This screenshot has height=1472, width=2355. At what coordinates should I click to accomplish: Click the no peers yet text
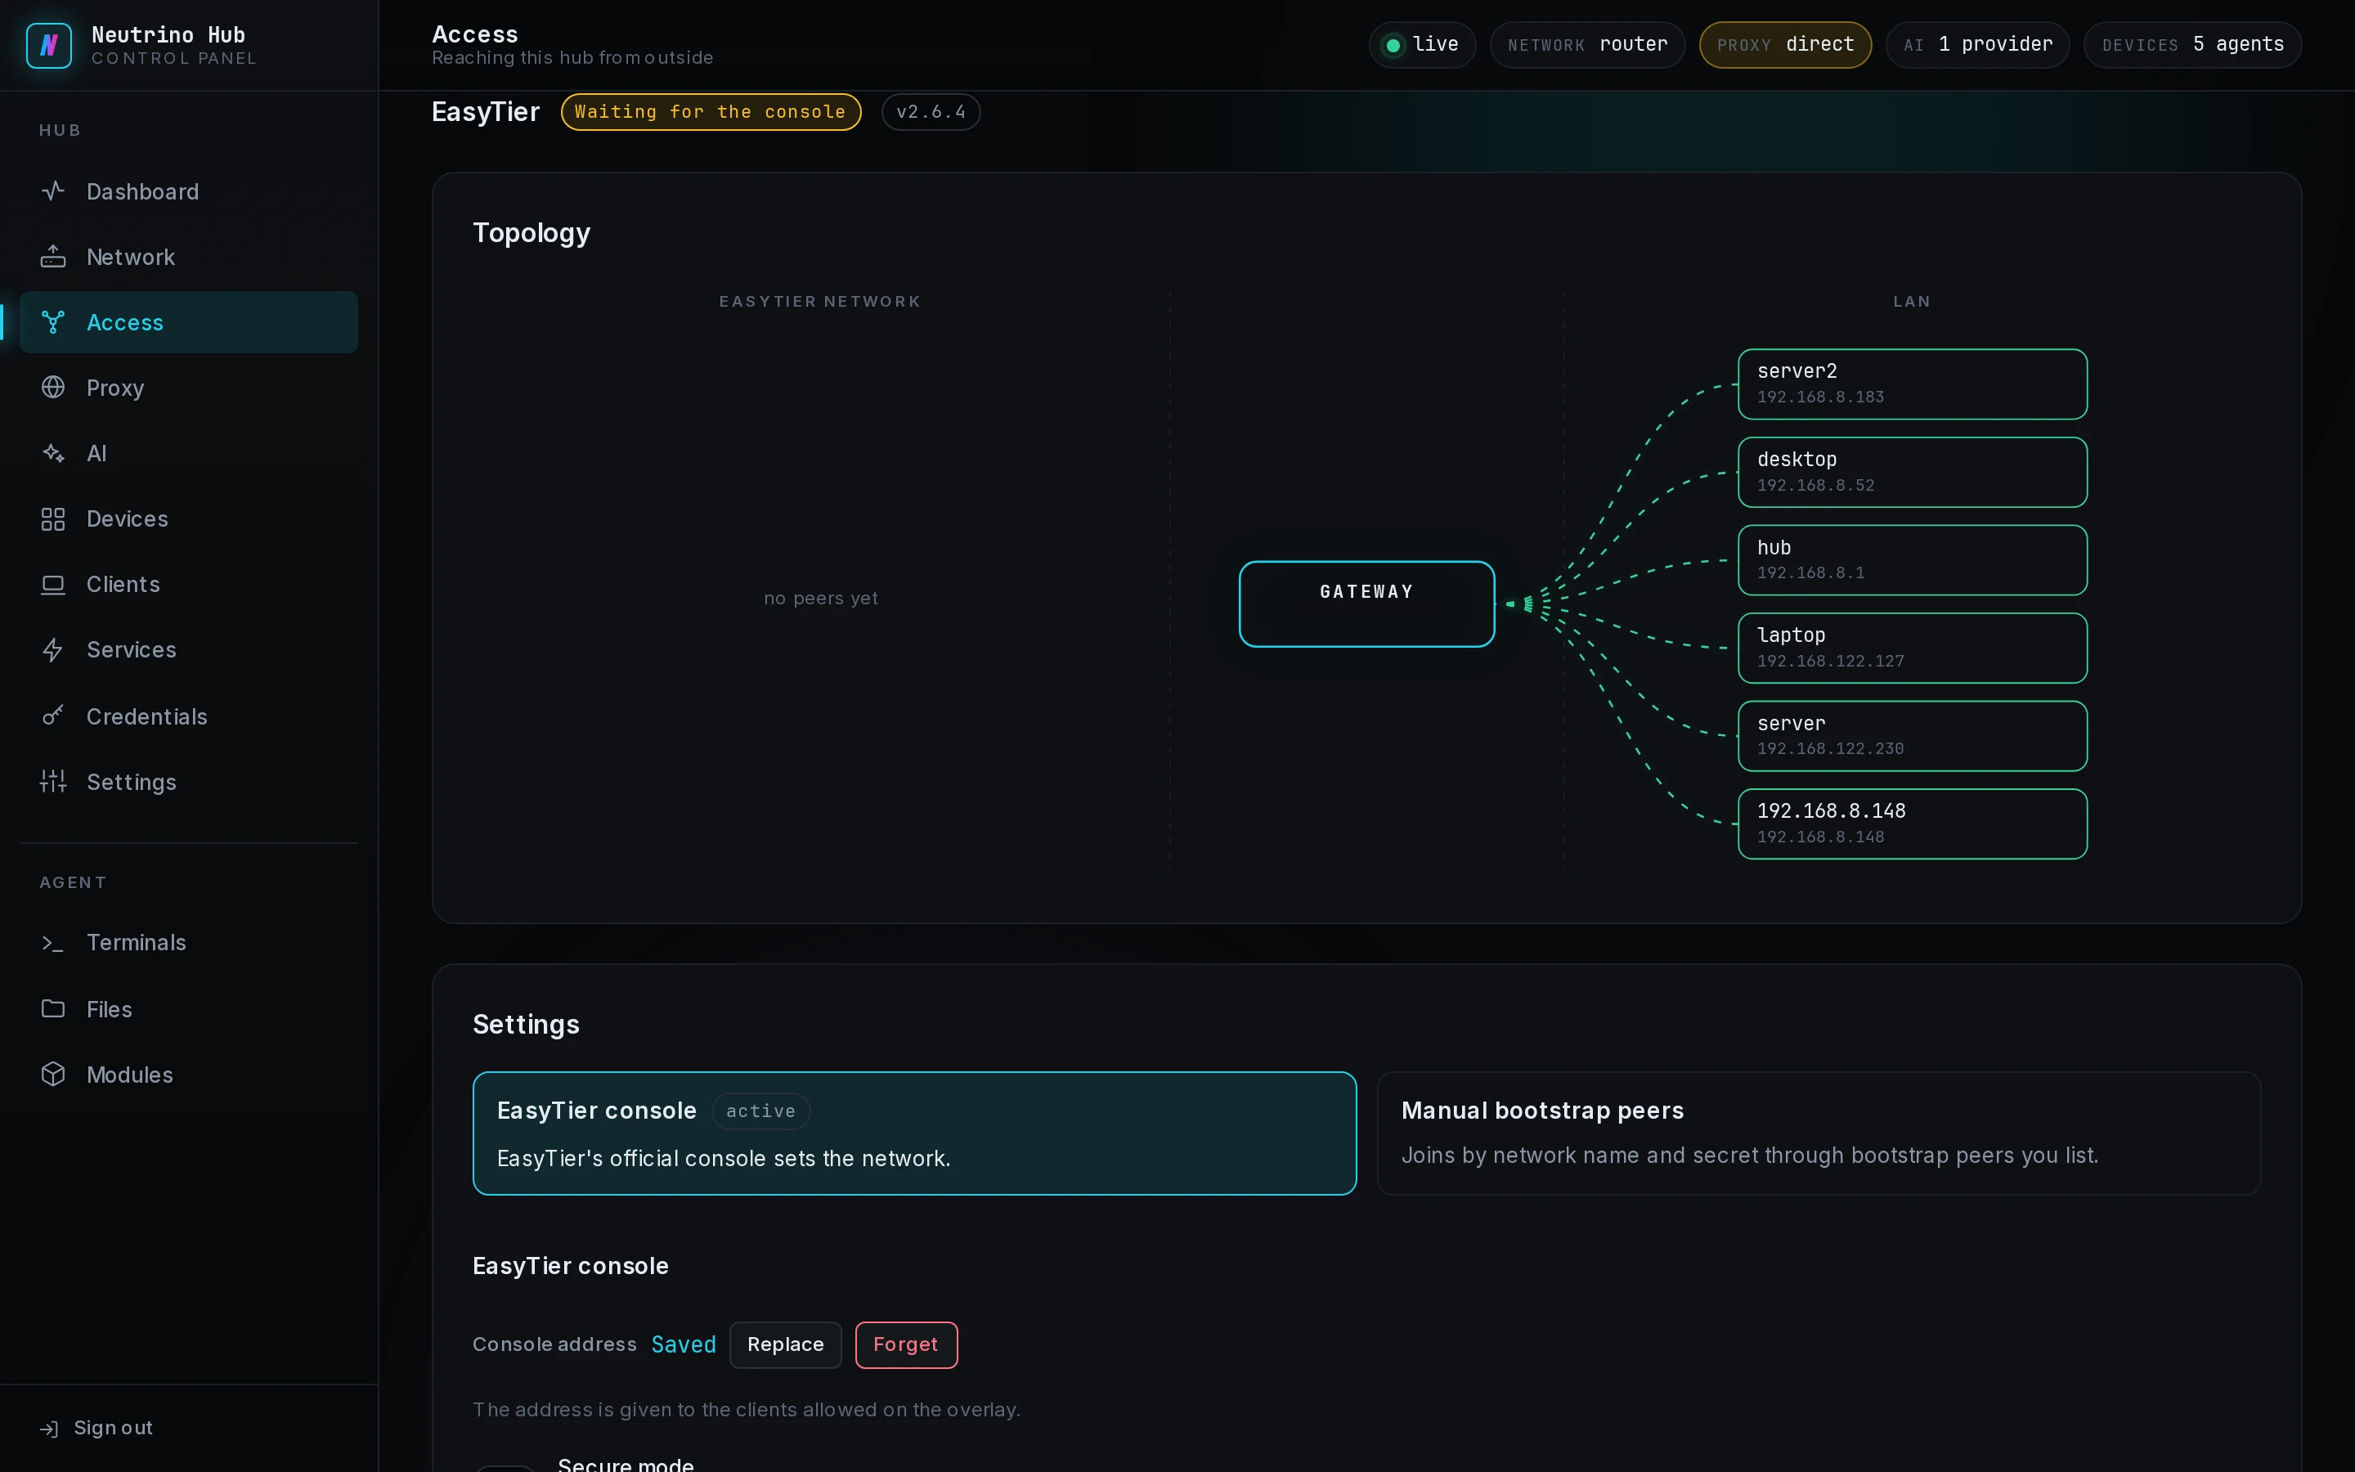(820, 598)
